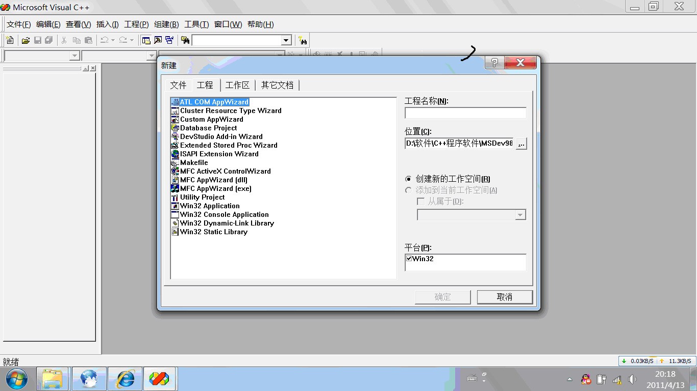Select Win32 Console Application in the list

click(x=224, y=214)
